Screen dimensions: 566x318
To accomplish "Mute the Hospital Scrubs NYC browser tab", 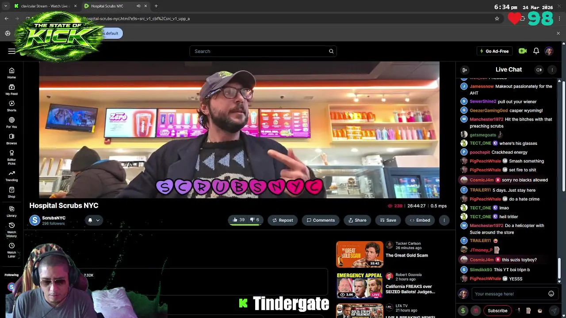I will pyautogui.click(x=138, y=6).
